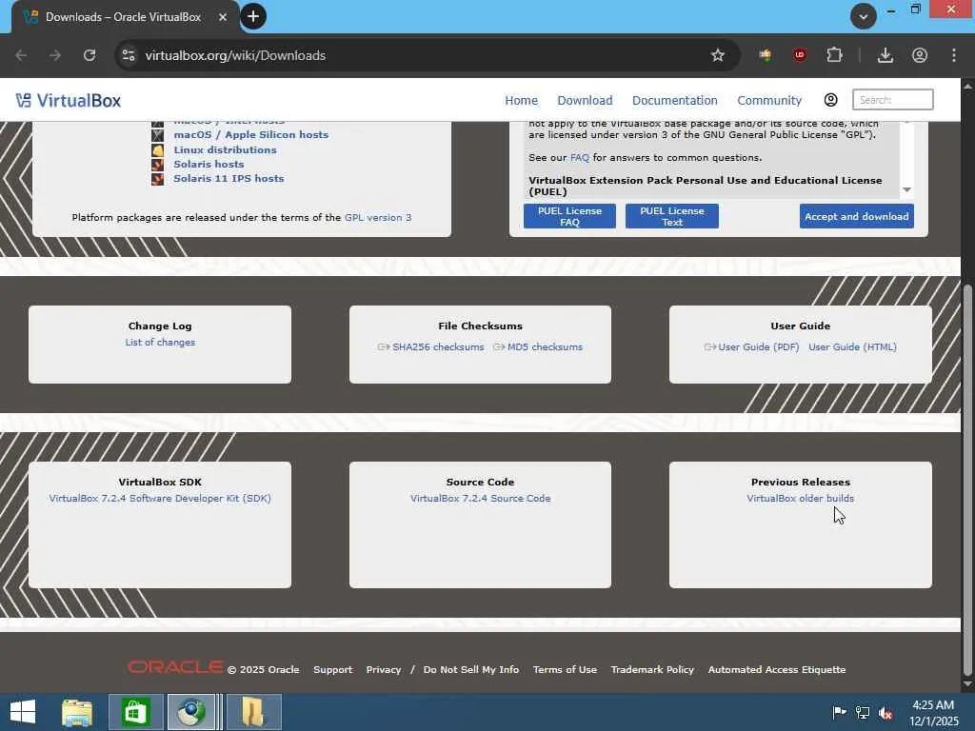Screen dimensions: 975x731
Task: Select the Downloads – Oracle VirtualBox tab
Action: coord(123,17)
